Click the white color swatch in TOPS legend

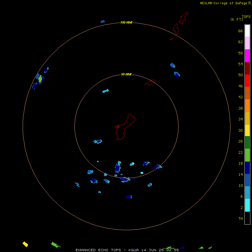(x=247, y=31)
